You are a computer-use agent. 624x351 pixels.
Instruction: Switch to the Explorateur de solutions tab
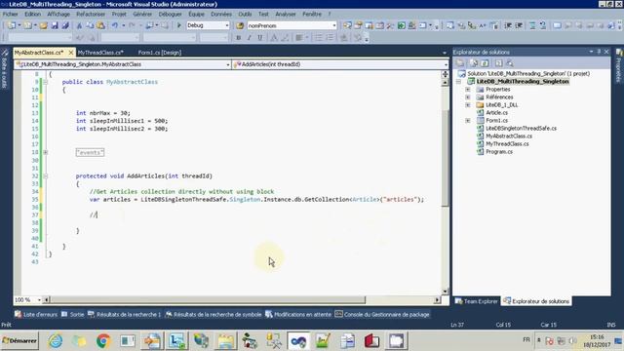pyautogui.click(x=536, y=301)
